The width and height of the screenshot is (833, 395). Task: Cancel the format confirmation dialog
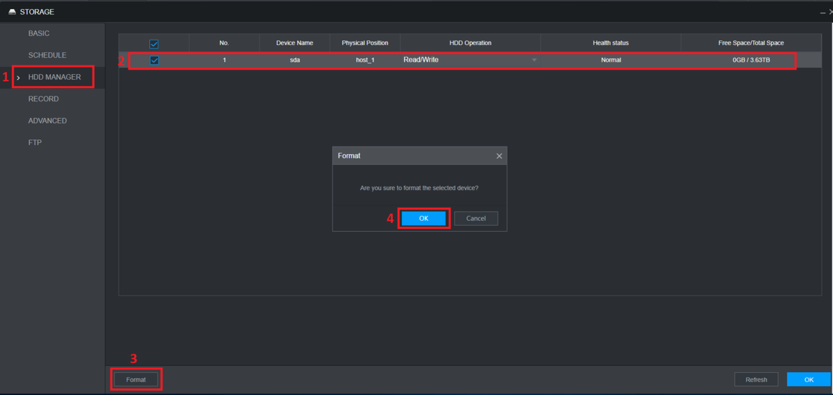tap(476, 218)
